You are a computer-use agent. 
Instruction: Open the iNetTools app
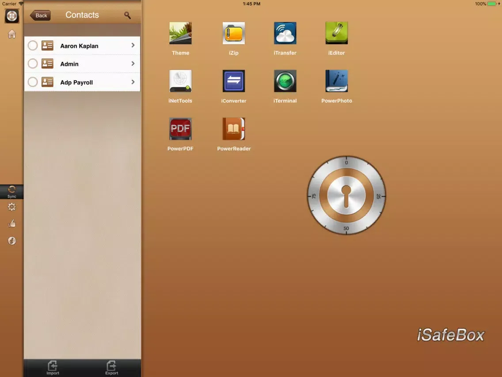pos(180,81)
